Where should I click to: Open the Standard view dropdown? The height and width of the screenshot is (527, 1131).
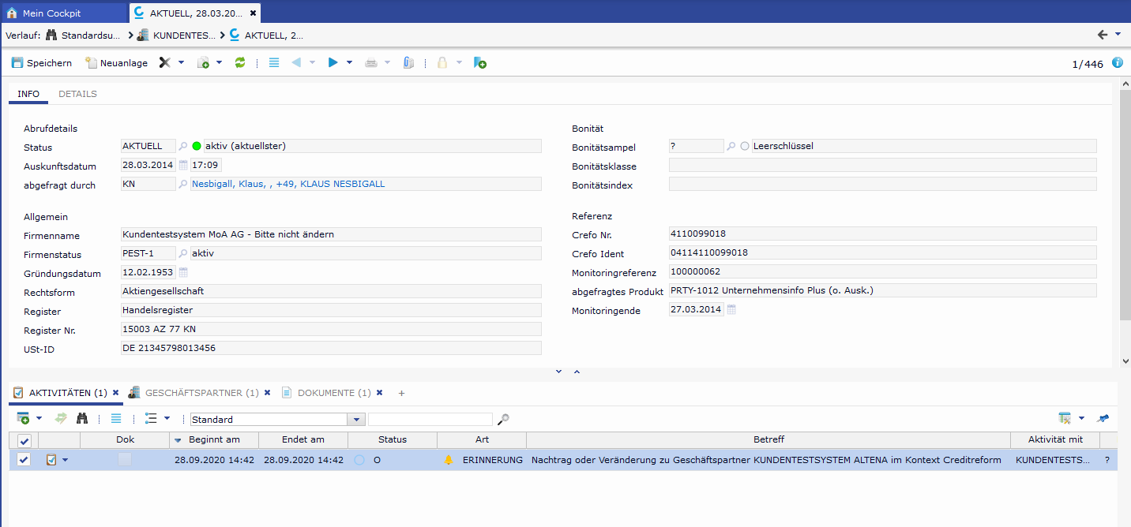click(357, 420)
